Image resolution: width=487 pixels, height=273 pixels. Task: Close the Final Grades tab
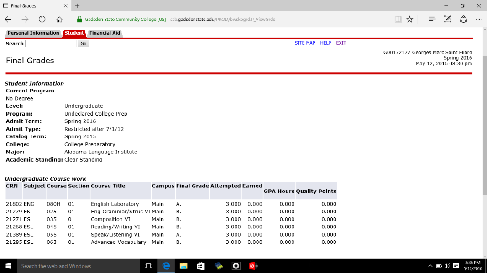(x=65, y=5)
